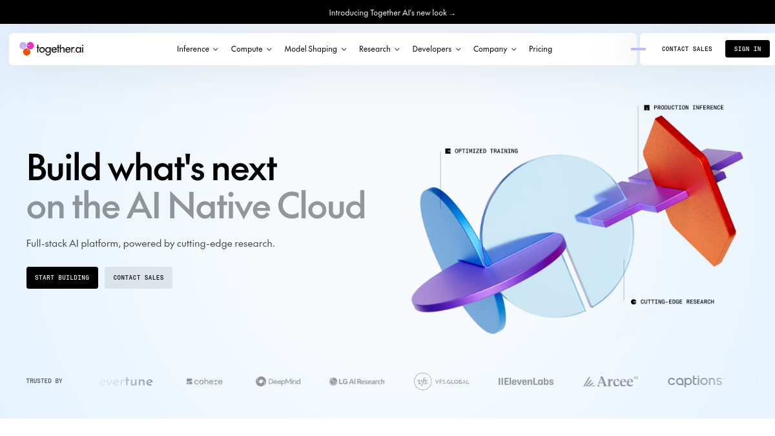Open the Research dropdown
The height and width of the screenshot is (436, 775).
tap(380, 49)
